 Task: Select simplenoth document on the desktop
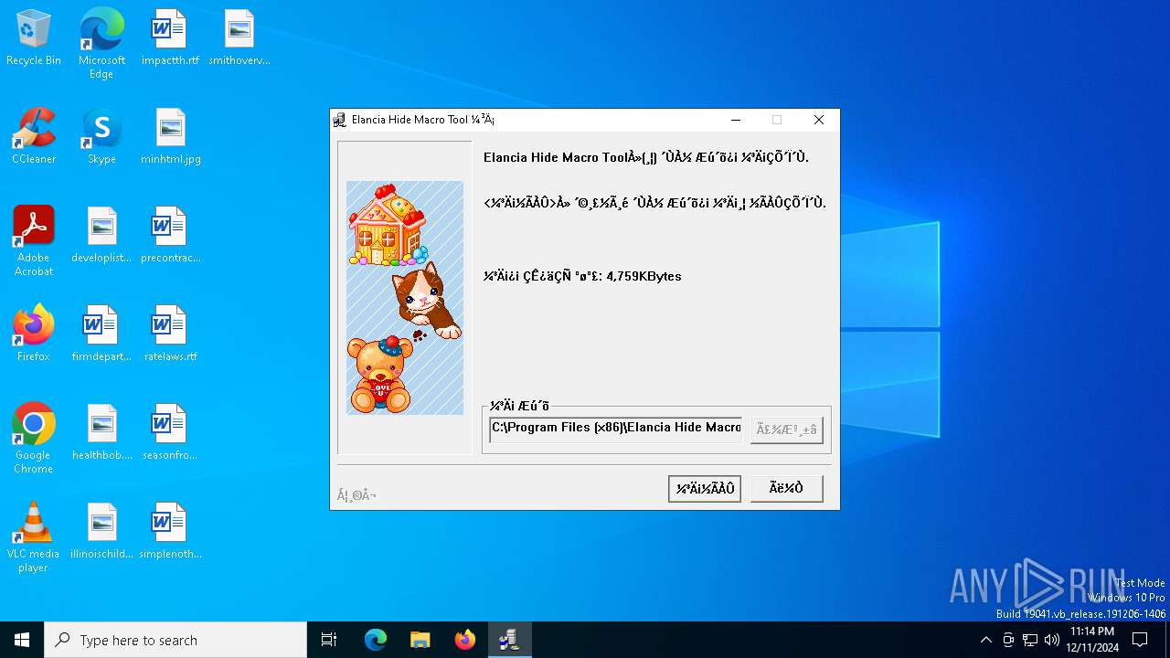pyautogui.click(x=170, y=532)
